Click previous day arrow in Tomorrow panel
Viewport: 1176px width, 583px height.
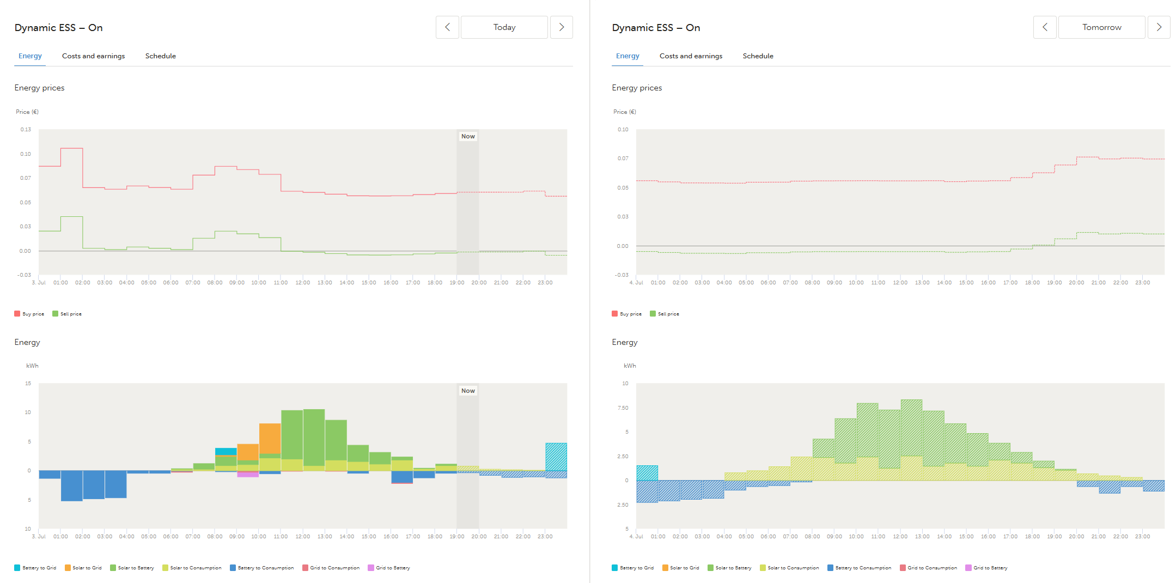[x=1045, y=27]
